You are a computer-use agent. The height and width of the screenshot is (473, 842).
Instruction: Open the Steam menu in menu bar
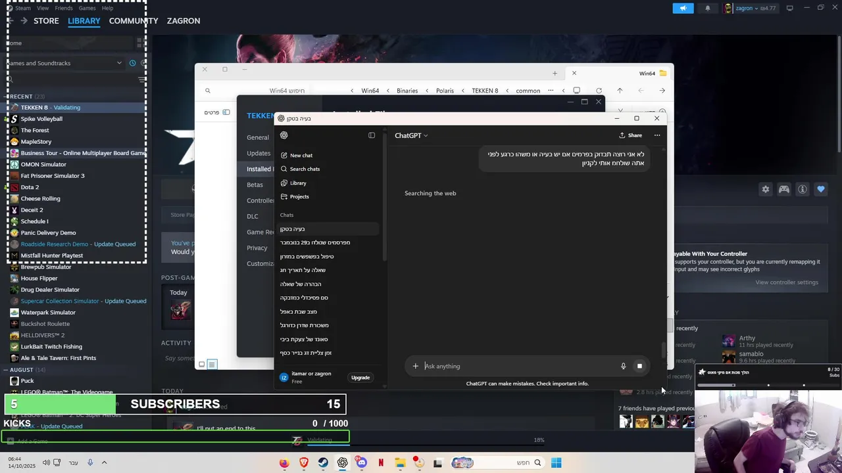click(23, 8)
